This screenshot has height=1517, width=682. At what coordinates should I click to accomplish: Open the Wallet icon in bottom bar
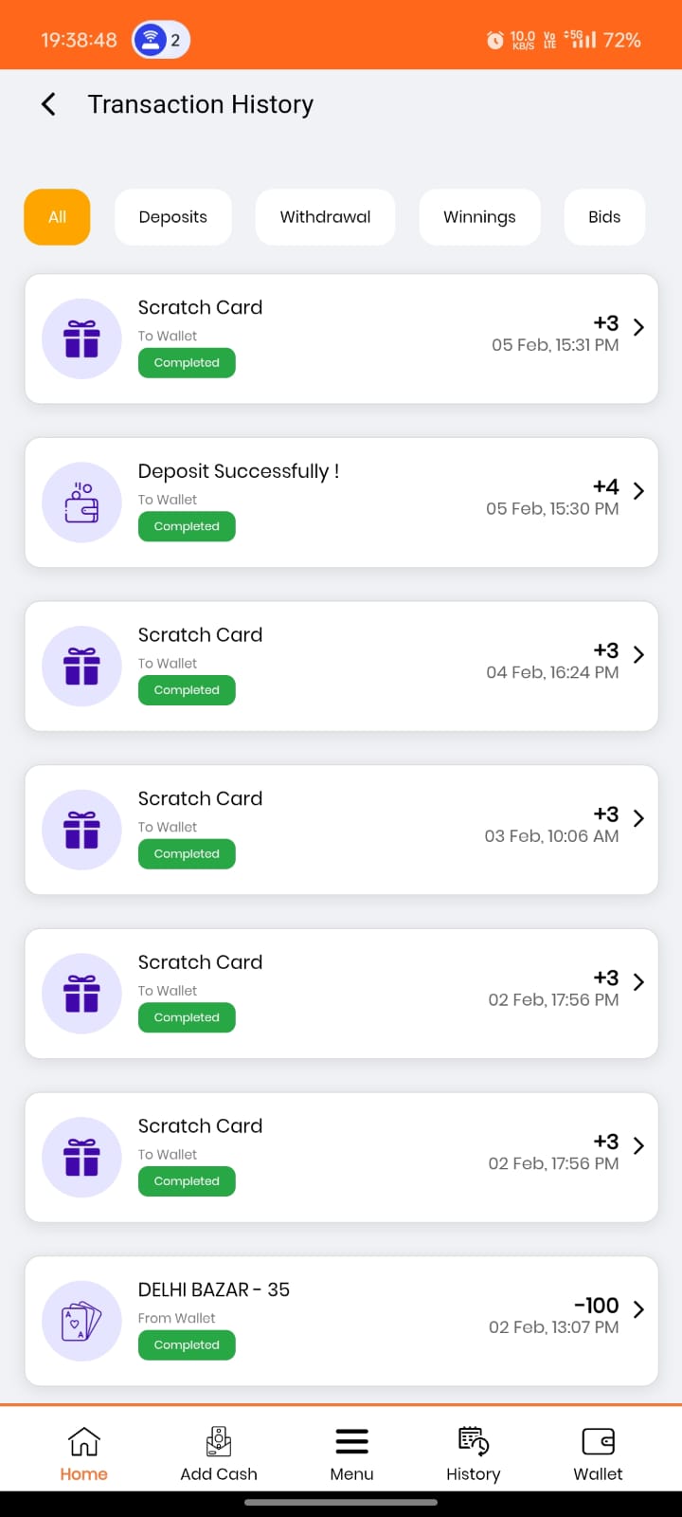598,1443
